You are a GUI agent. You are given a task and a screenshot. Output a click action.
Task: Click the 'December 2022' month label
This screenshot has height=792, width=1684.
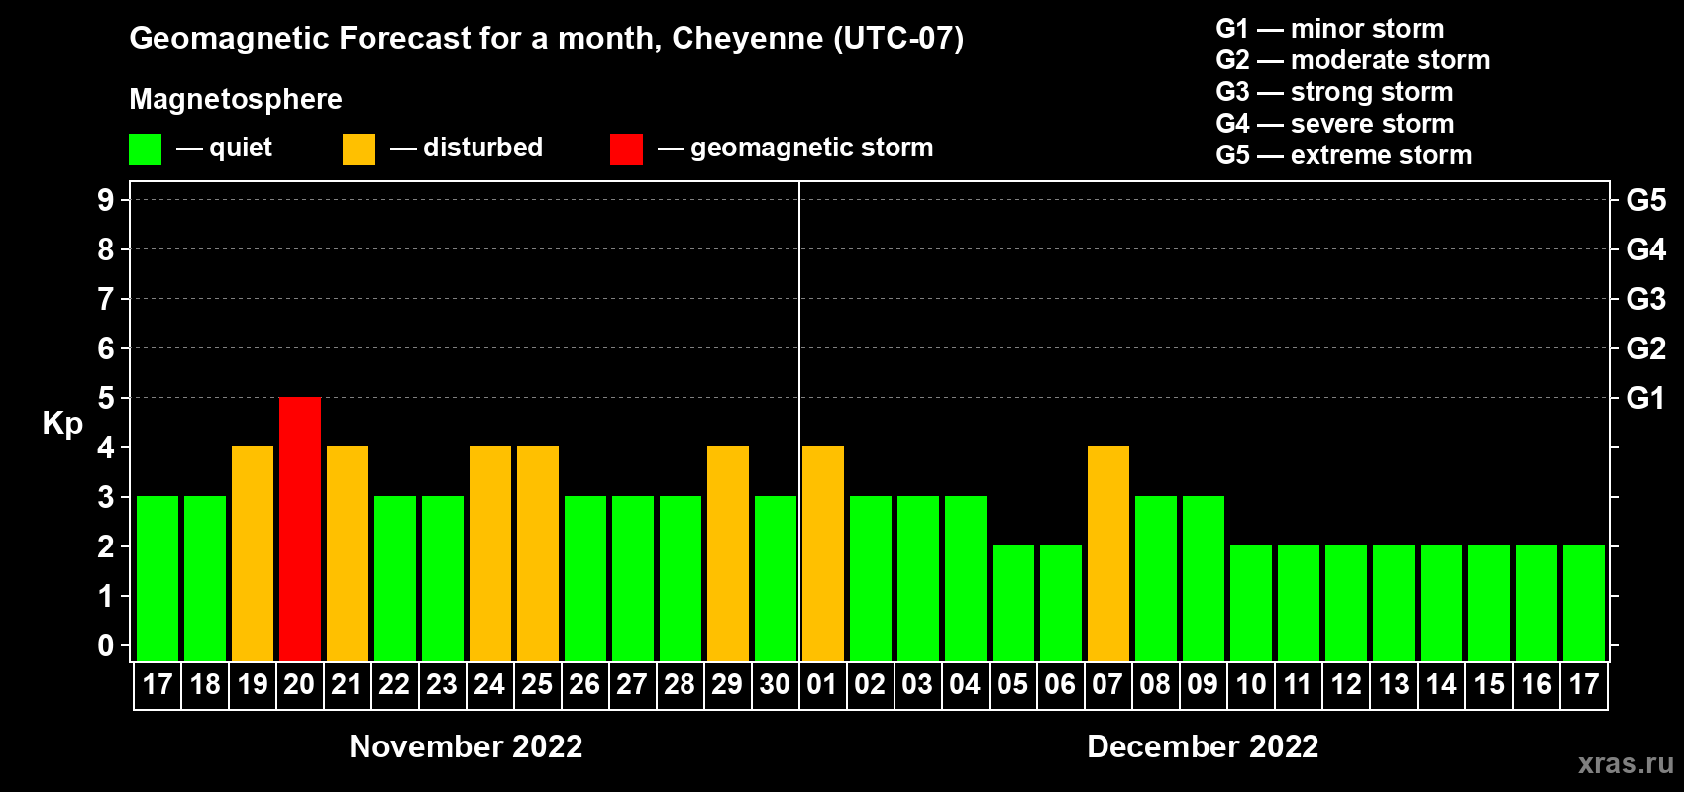1203,746
